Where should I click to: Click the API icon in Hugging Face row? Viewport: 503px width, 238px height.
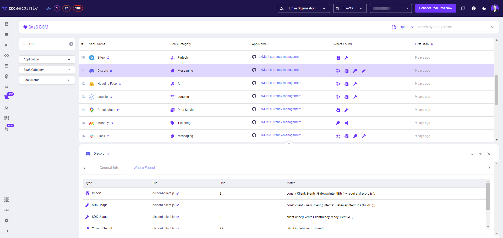[338, 84]
